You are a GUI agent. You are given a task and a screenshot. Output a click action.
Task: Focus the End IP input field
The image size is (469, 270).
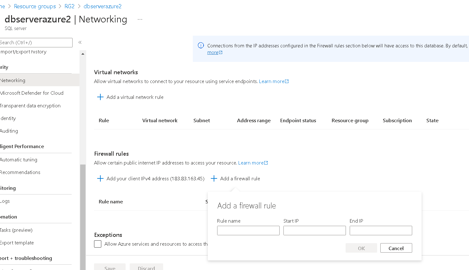pos(381,231)
